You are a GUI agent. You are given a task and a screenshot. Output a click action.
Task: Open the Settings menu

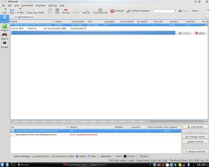(53, 5)
